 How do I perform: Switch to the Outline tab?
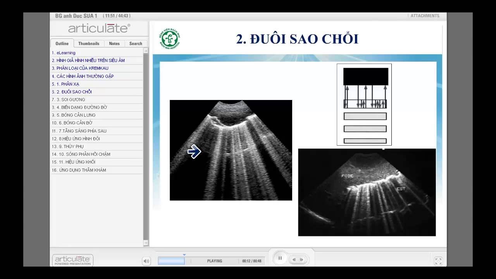[x=62, y=43]
